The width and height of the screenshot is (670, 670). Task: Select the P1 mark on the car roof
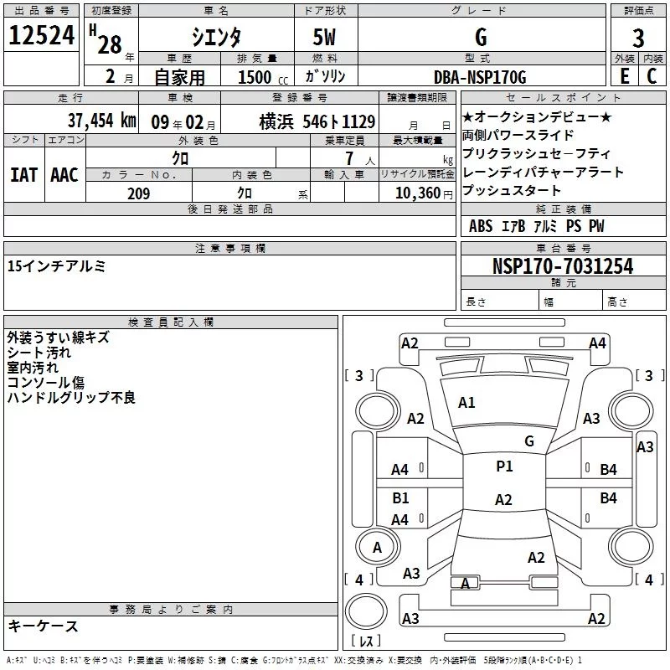click(x=504, y=466)
